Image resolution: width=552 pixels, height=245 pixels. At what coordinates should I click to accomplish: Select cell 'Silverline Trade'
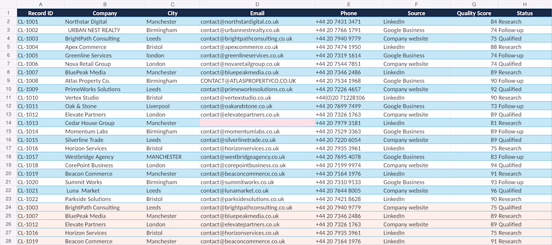pyautogui.click(x=105, y=140)
